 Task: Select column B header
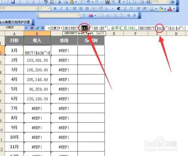(x=37, y=34)
